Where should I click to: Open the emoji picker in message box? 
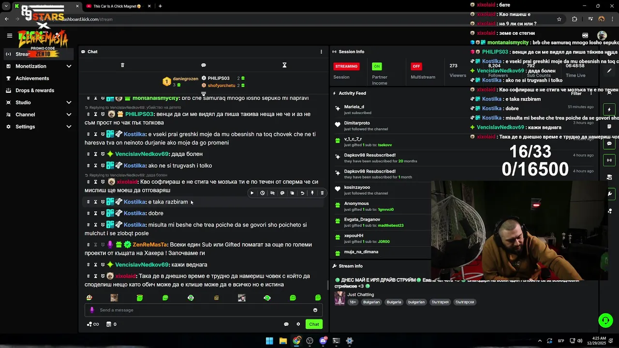click(x=315, y=310)
